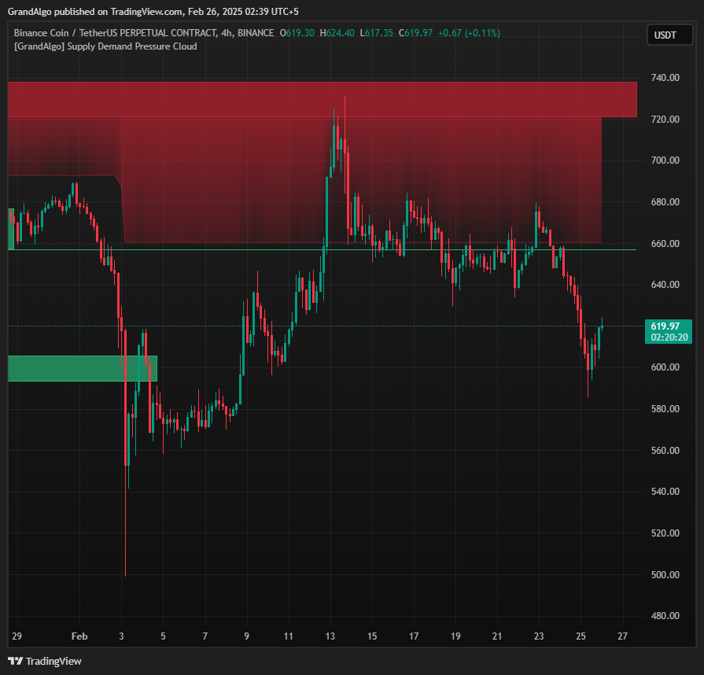This screenshot has height=675, width=704.
Task: Click the 480.00 price axis label
Action: [x=665, y=616]
